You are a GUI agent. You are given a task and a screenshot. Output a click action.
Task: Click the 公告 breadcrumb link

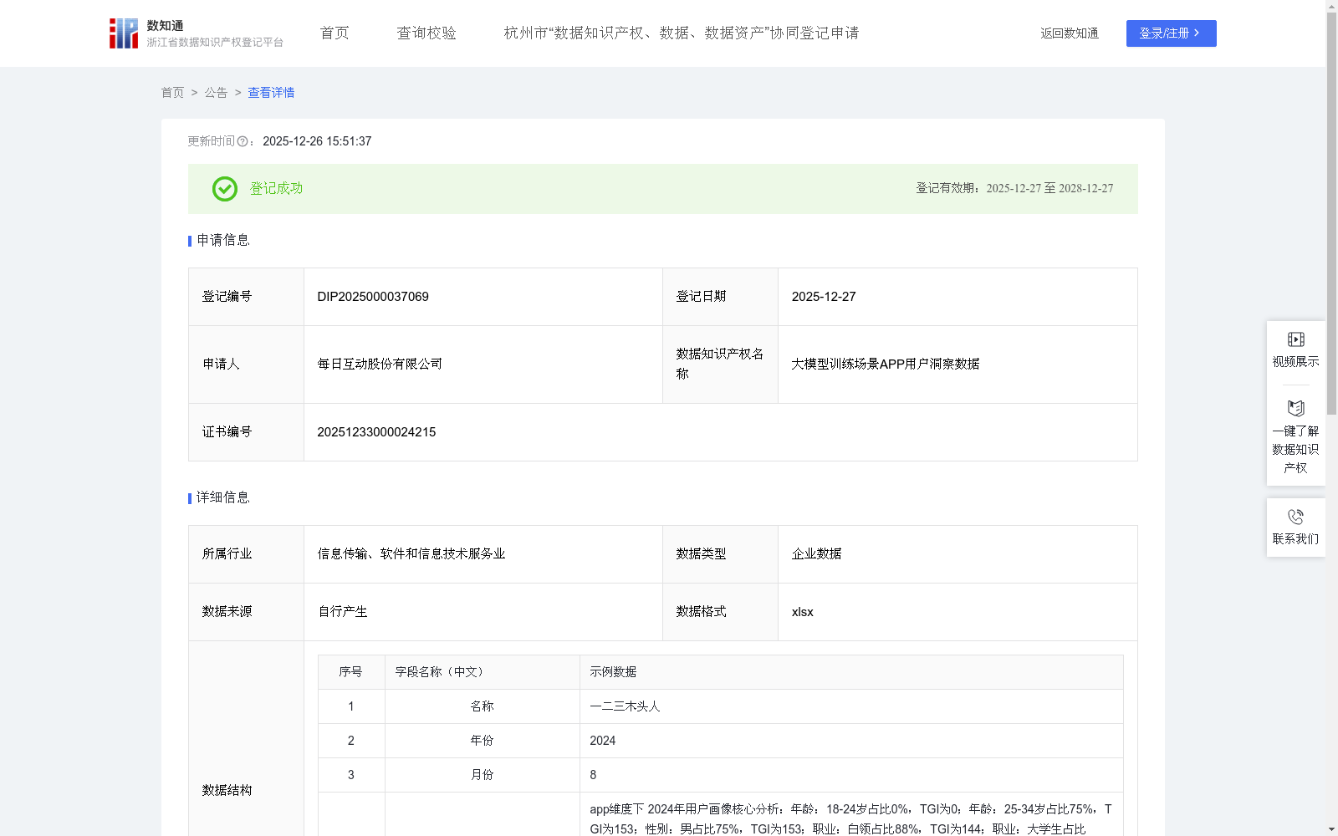(216, 93)
